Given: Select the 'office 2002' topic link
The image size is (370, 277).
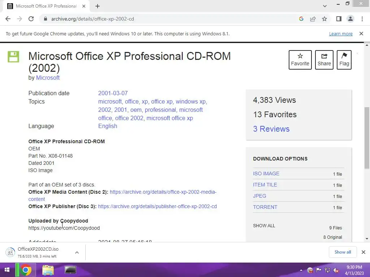Looking at the screenshot, I should (129, 118).
